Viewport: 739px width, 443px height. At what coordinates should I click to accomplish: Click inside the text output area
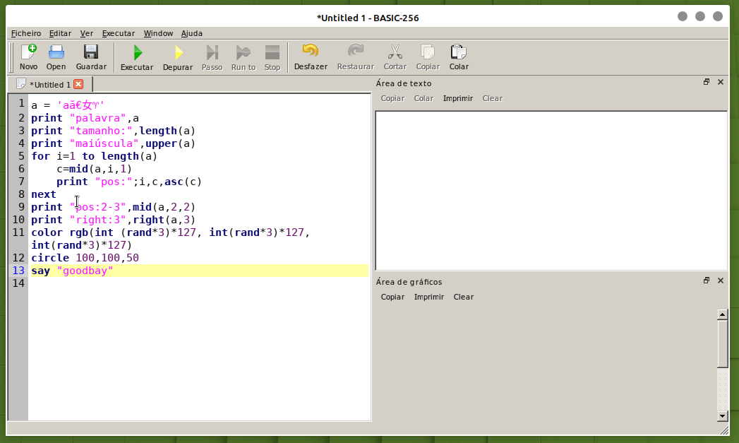pyautogui.click(x=551, y=191)
